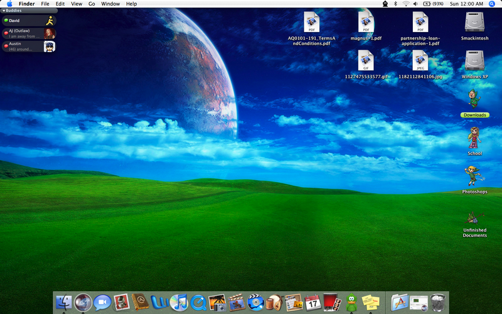
Task: Open iTunes from the Dock
Action: [x=179, y=303]
